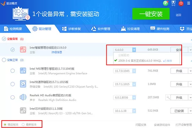The width and height of the screenshot is (192, 128).
Task: Open the 诊断修复 tab
Action: pyautogui.click(x=71, y=29)
